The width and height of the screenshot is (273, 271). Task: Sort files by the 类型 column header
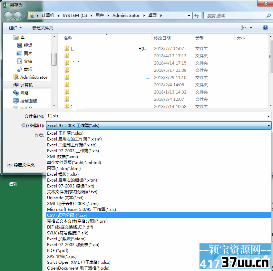pos(199,38)
